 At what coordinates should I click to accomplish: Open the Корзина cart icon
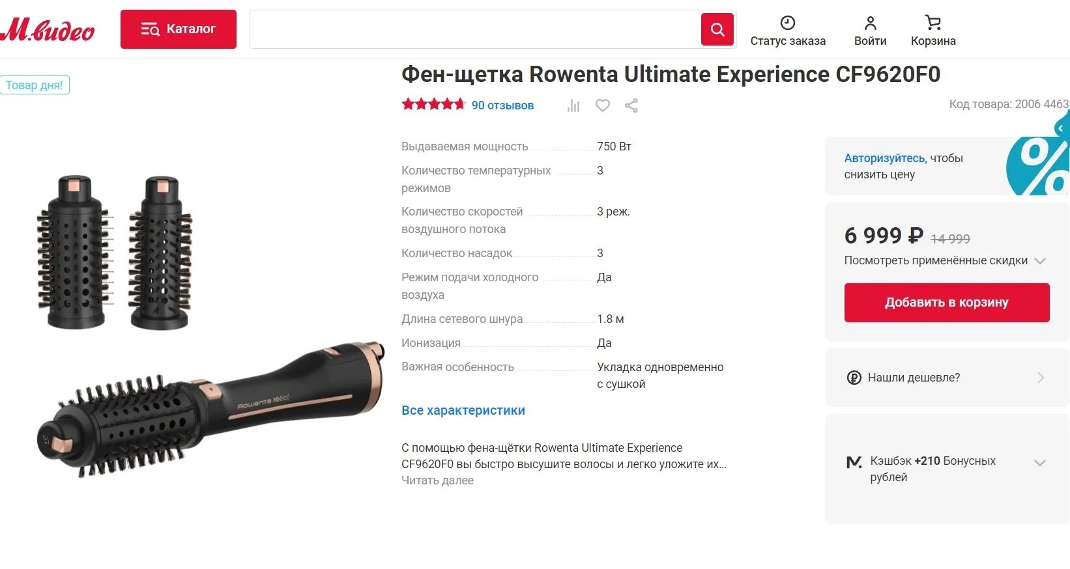(933, 23)
